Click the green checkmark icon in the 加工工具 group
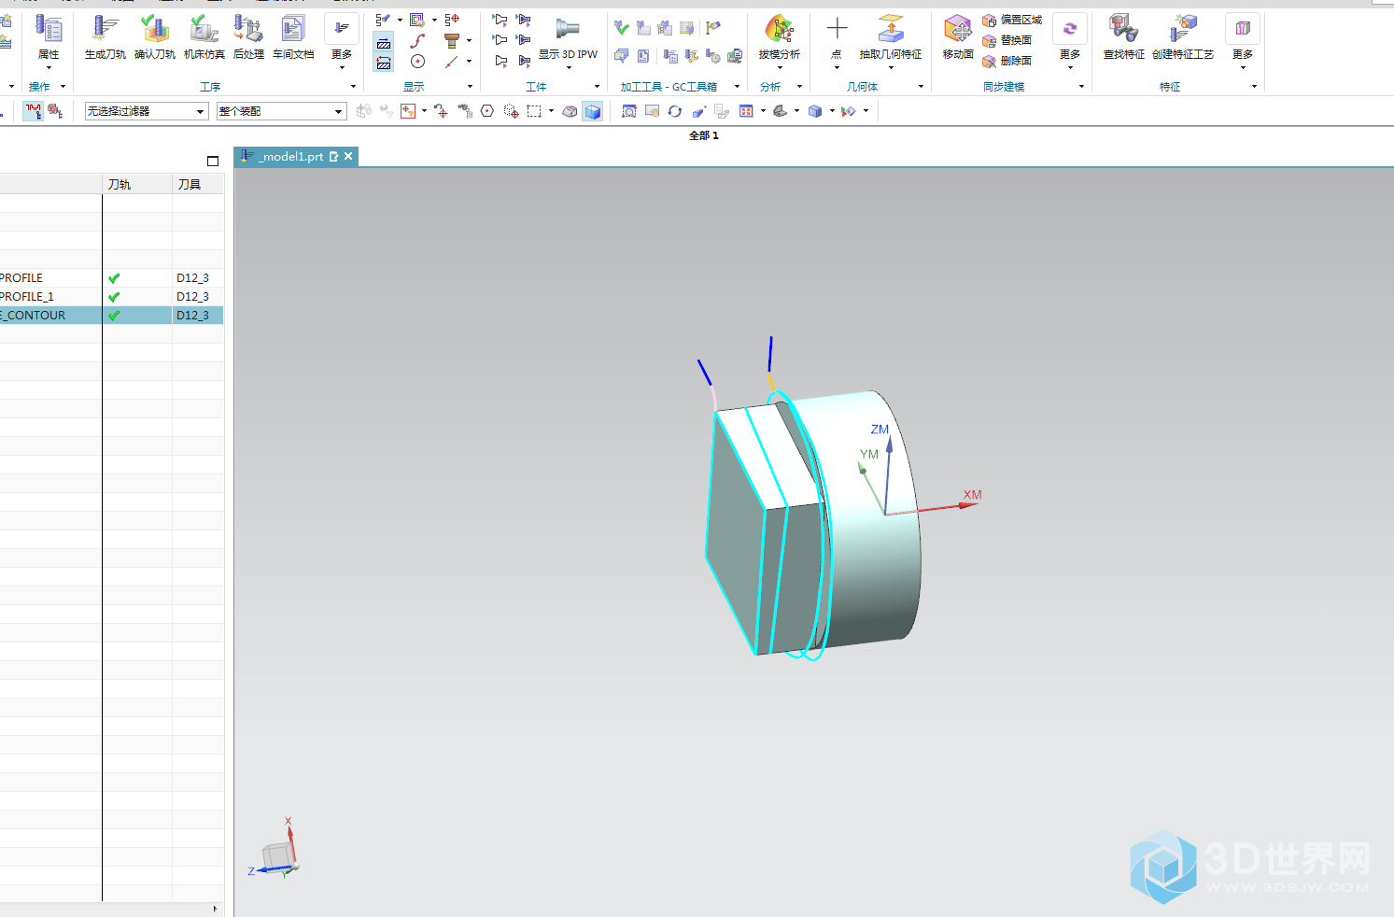Image resolution: width=1394 pixels, height=917 pixels. coord(622,28)
